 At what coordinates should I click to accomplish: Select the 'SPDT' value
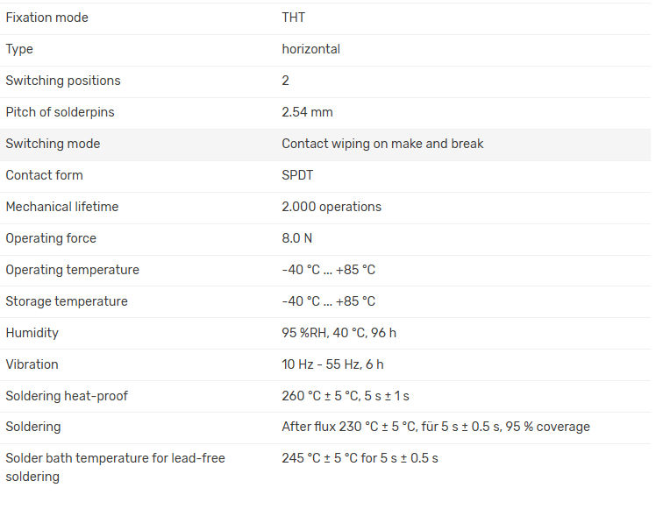[297, 175]
